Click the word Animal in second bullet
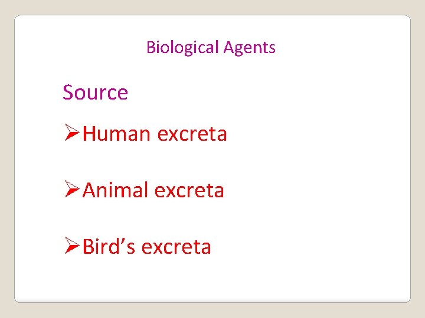425x318 pixels. point(116,190)
